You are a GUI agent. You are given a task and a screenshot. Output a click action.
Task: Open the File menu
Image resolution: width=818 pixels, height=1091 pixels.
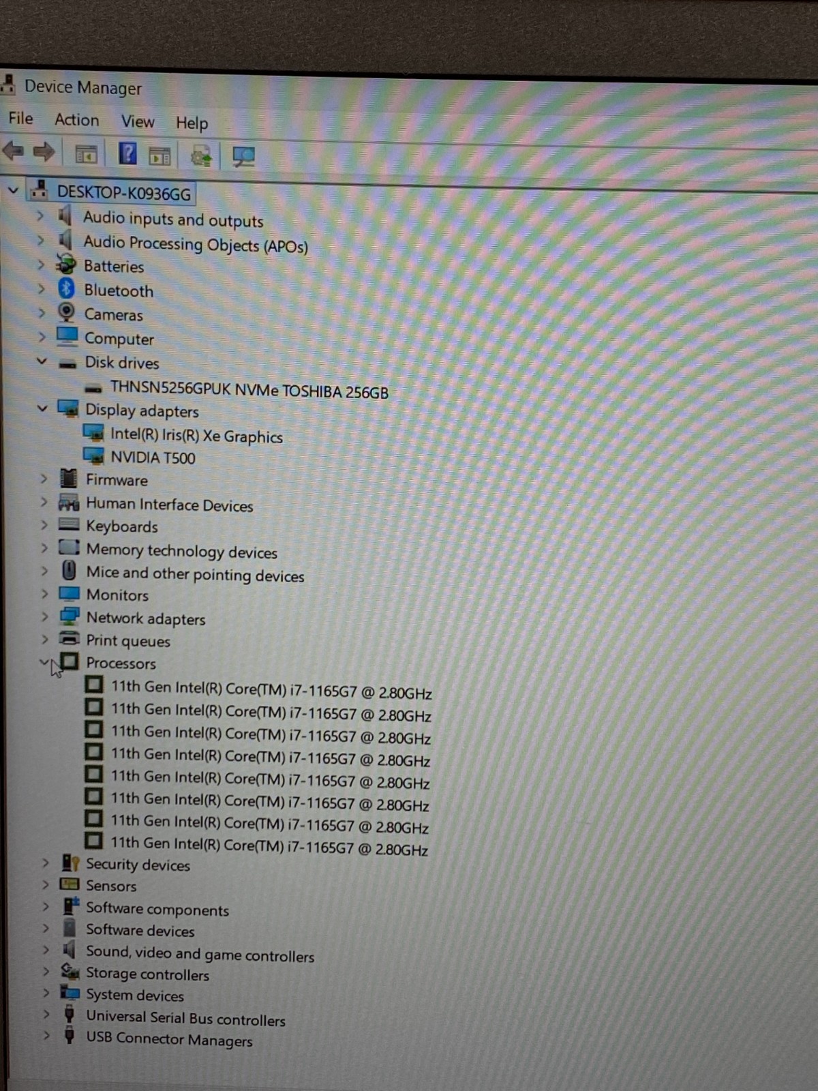click(20, 118)
